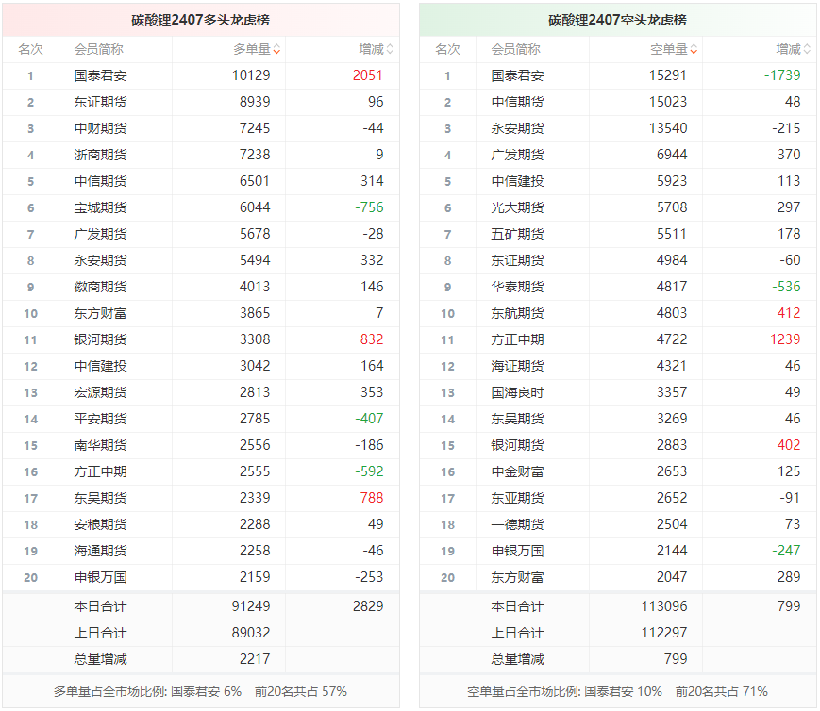Click 南华期货 member name
820x711 pixels.
100,445
